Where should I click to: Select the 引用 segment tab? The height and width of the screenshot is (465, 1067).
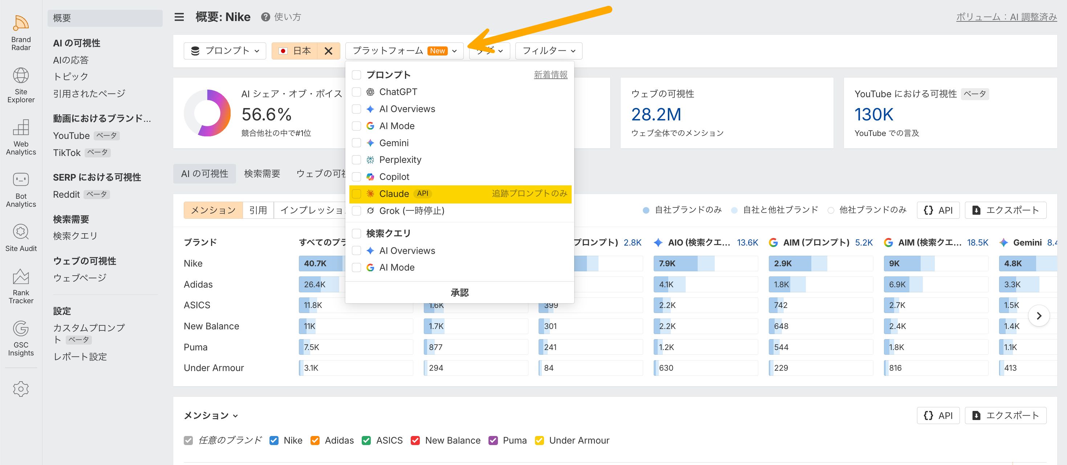[x=258, y=210]
